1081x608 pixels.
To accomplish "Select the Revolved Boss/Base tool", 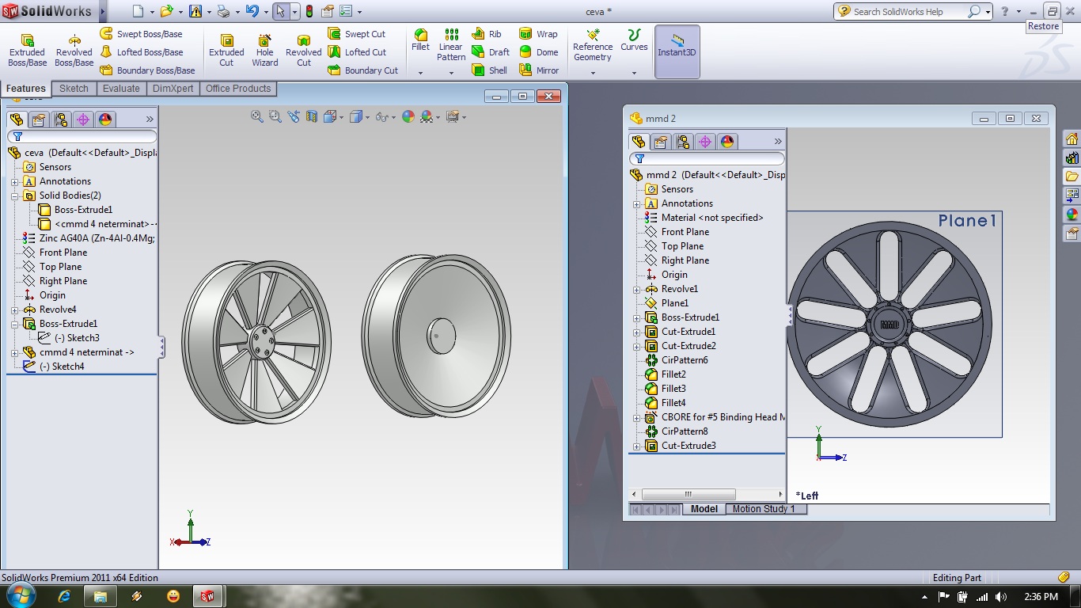I will point(74,51).
